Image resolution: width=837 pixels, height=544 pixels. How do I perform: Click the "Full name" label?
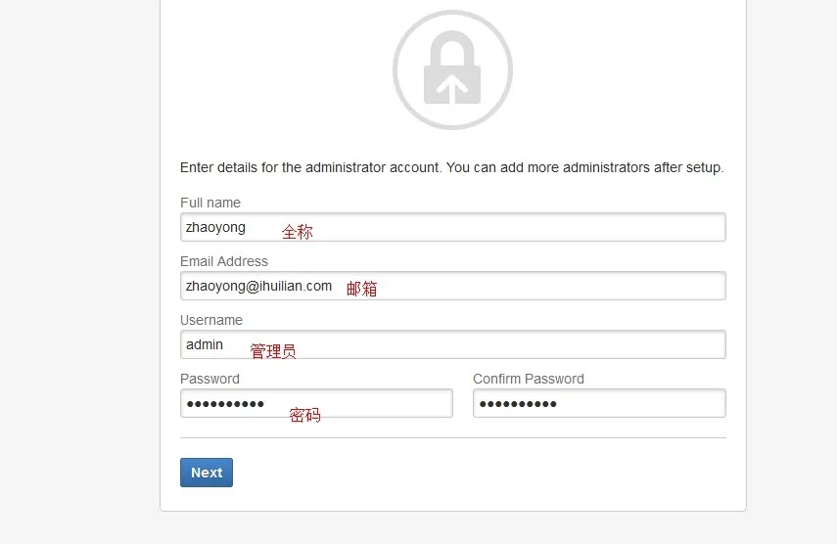click(209, 203)
